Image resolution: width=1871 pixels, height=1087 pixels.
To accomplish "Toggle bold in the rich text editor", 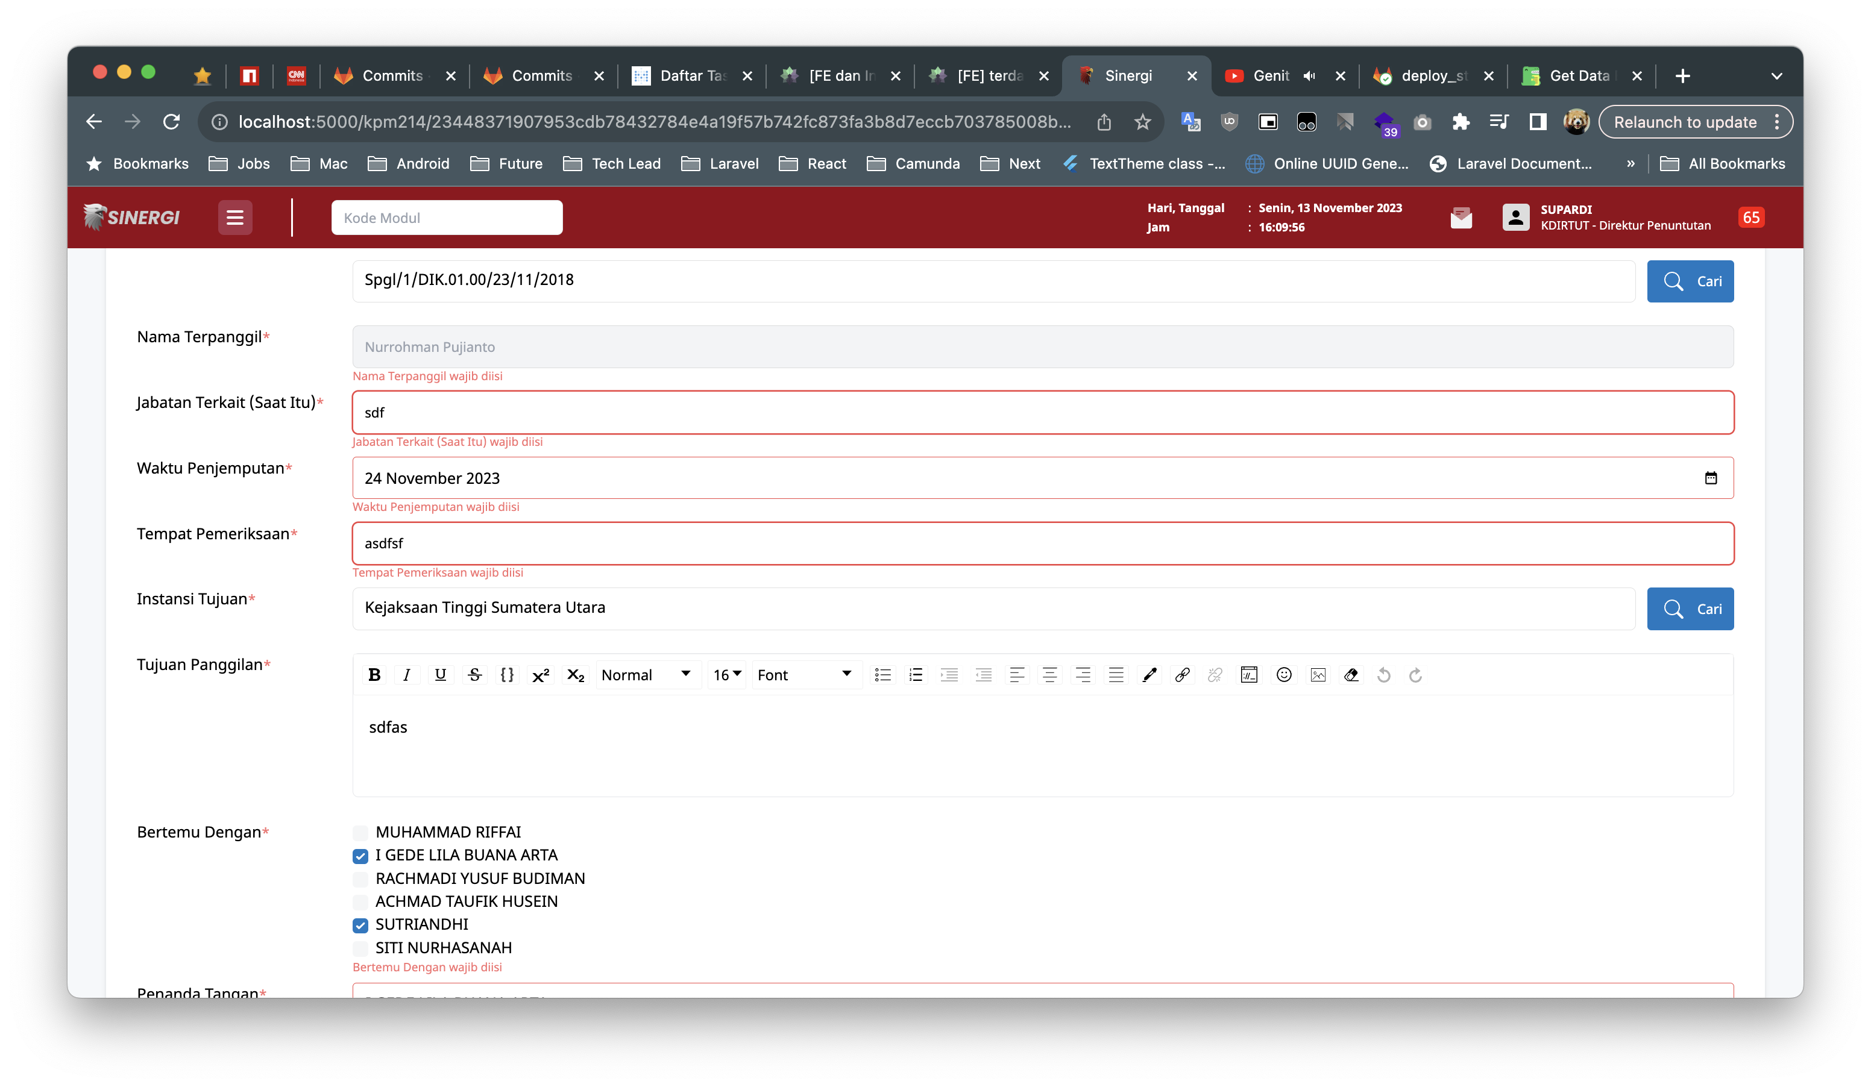I will point(374,674).
